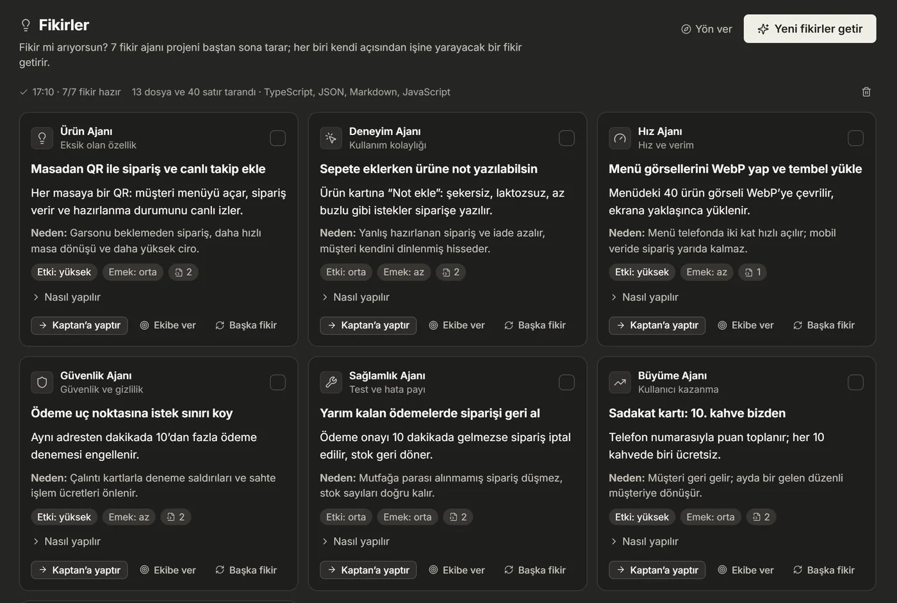This screenshot has height=603, width=897.
Task: Select the Sağlamlık Ajanı card checkbox
Action: (x=567, y=383)
